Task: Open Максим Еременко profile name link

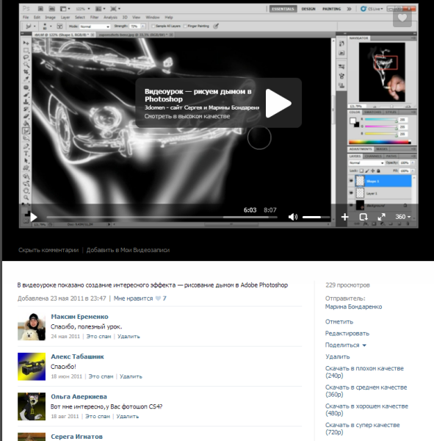Action: pyautogui.click(x=79, y=317)
